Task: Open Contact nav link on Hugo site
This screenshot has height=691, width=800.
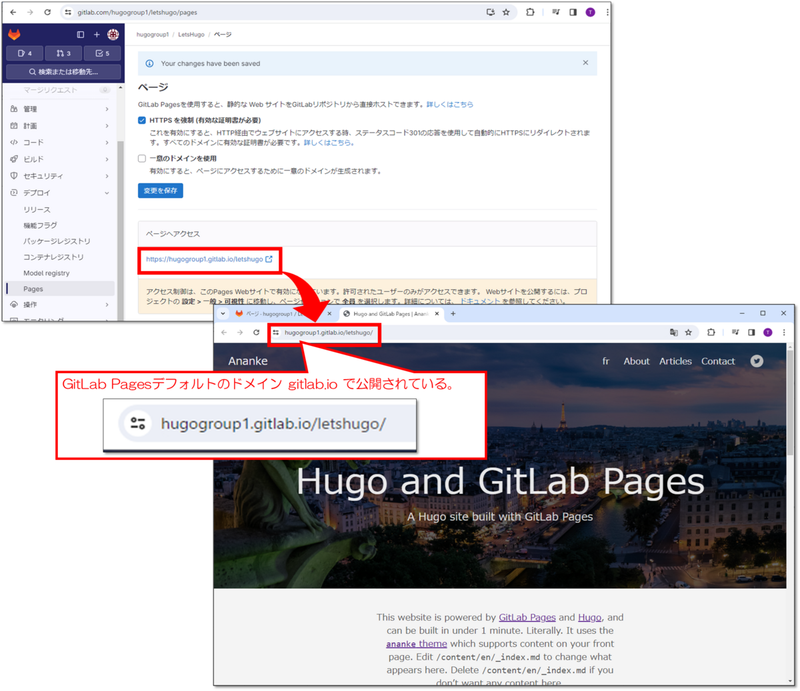Action: point(718,361)
